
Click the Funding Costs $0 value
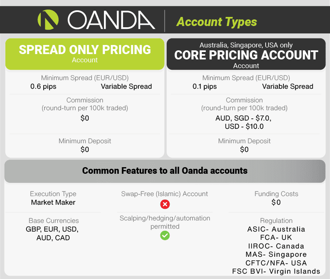coord(276,202)
